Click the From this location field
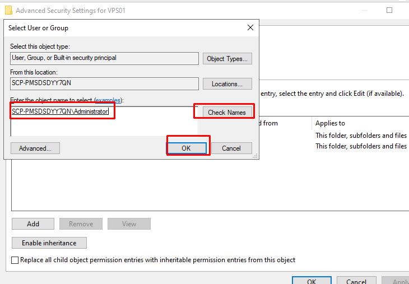 tap(104, 83)
